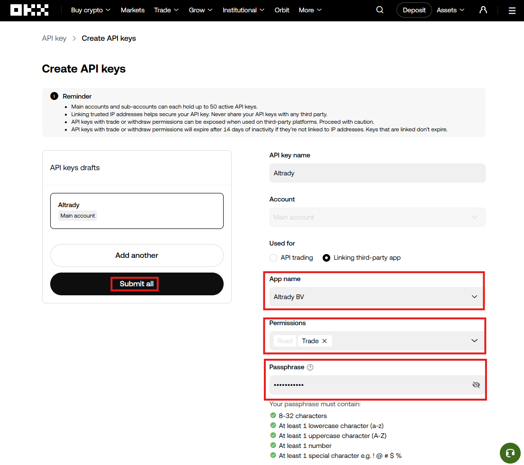Viewport: 524px width, 465px height.
Task: Click the passphrase help question icon
Action: pyautogui.click(x=310, y=367)
